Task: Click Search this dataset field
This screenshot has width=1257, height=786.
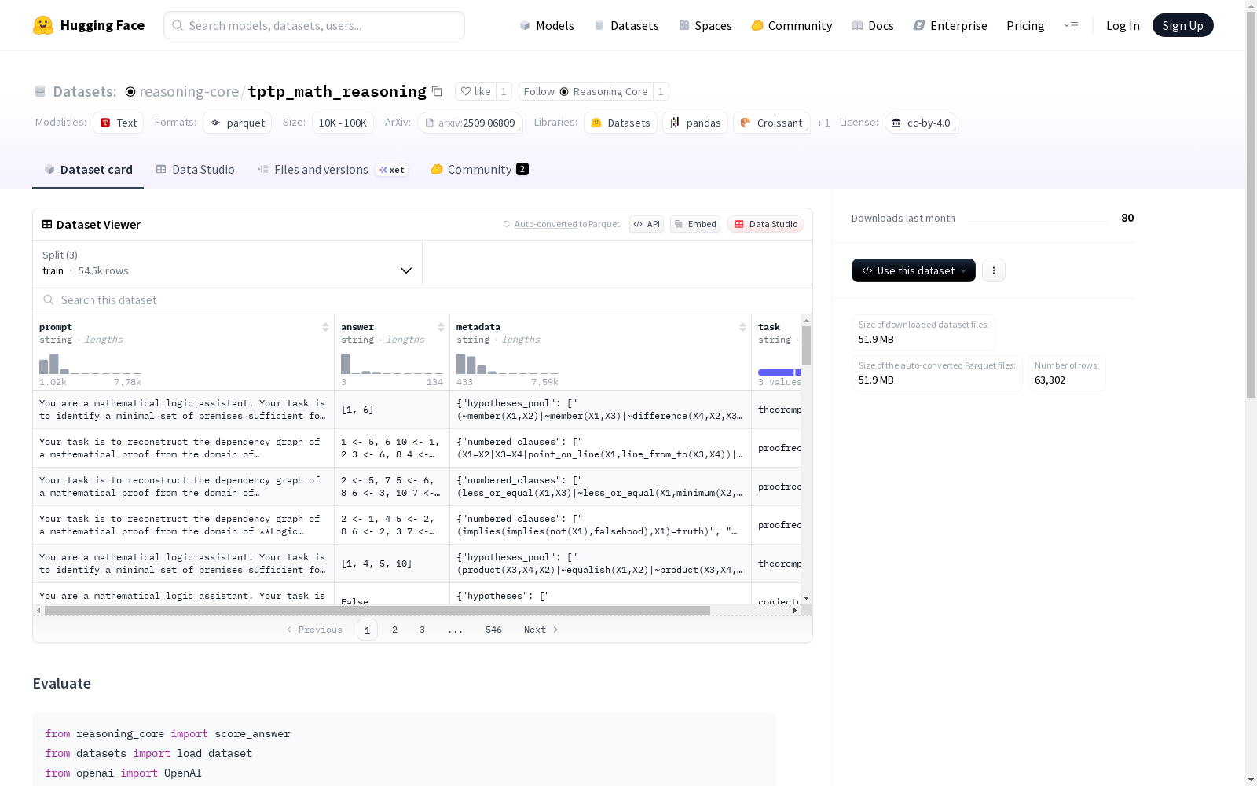Action: click(423, 299)
